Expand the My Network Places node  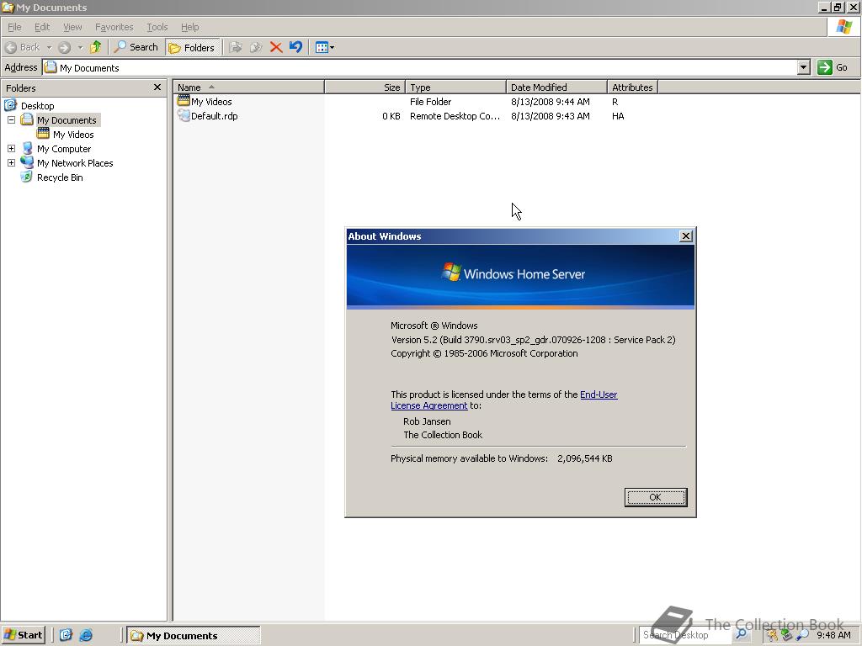(x=11, y=162)
